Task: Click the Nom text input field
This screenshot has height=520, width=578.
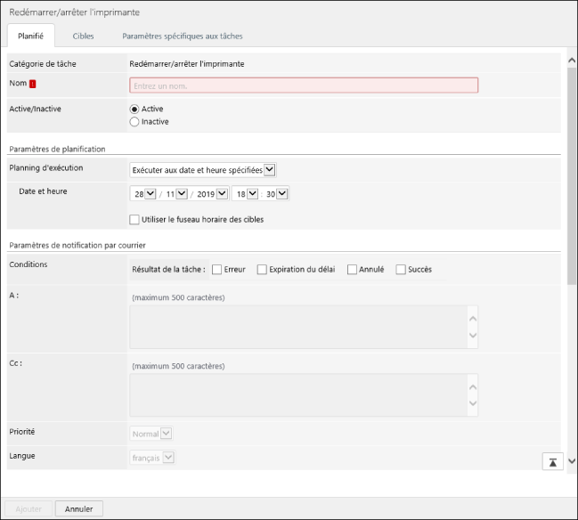Action: (304, 85)
